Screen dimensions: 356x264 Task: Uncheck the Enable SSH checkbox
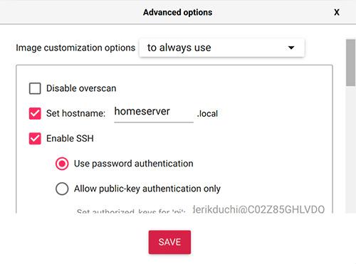pos(35,139)
